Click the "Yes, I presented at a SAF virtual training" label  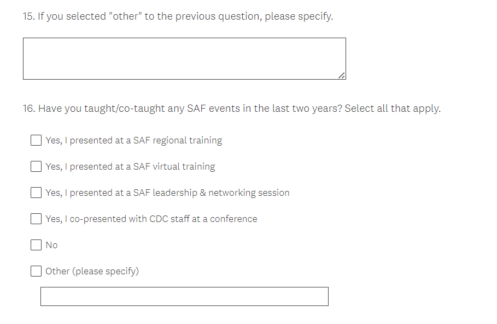(130, 166)
